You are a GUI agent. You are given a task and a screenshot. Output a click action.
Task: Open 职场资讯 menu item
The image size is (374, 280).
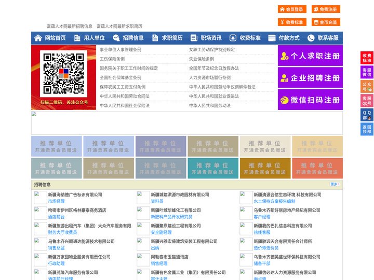pos(211,38)
